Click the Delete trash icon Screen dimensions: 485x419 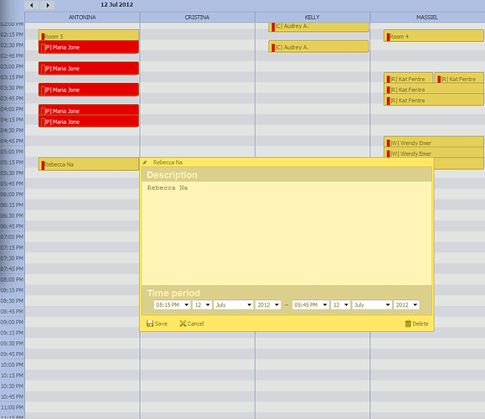click(408, 323)
